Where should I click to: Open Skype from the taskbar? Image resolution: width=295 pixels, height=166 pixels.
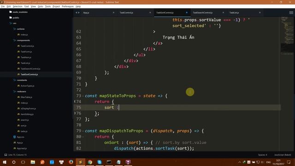tap(100, 162)
